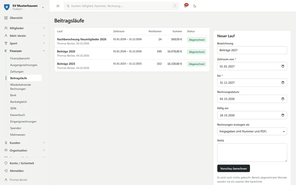
Task: Click the Mein Verein person icon
Action: pyautogui.click(x=6, y=36)
